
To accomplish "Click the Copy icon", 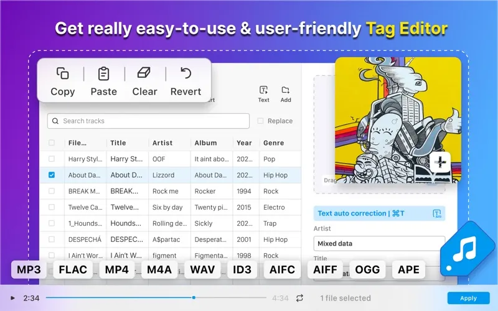I will 63,73.
